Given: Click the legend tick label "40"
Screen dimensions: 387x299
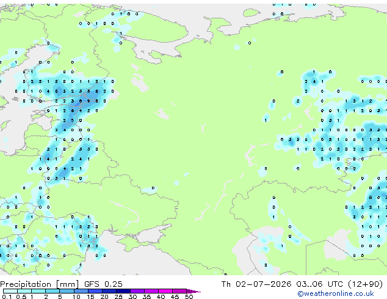Looking at the screenshot, I should pos(161,297).
